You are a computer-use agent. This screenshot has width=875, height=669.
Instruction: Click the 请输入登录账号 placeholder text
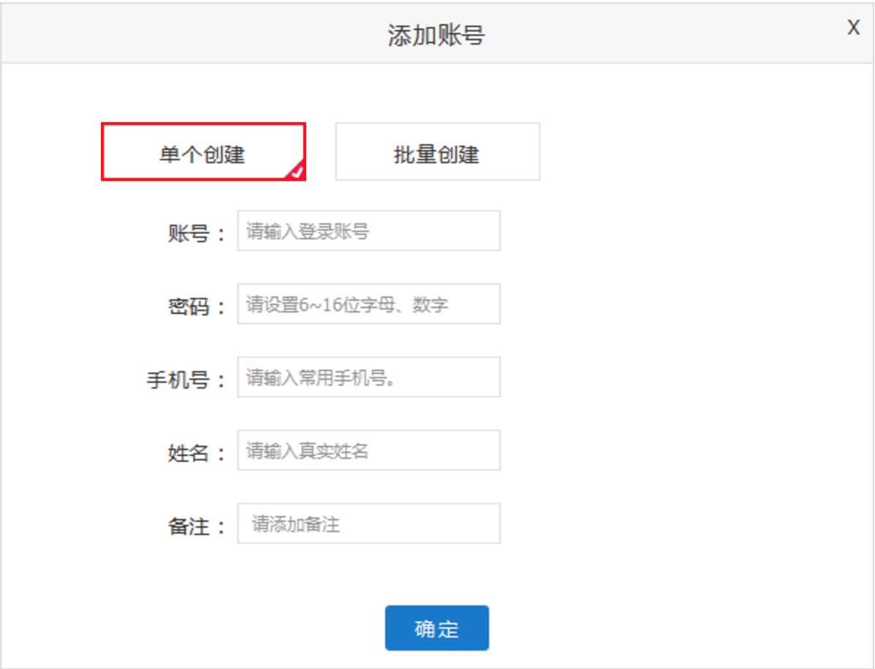click(x=308, y=232)
